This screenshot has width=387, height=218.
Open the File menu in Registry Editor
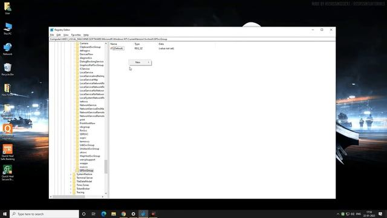(x=52, y=35)
